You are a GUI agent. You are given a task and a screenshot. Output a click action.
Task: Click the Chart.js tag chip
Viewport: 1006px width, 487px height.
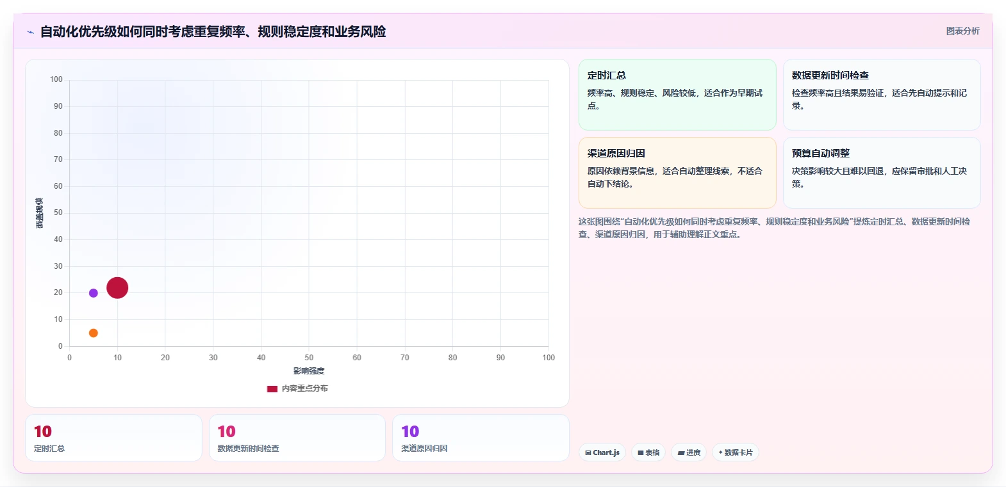[602, 452]
